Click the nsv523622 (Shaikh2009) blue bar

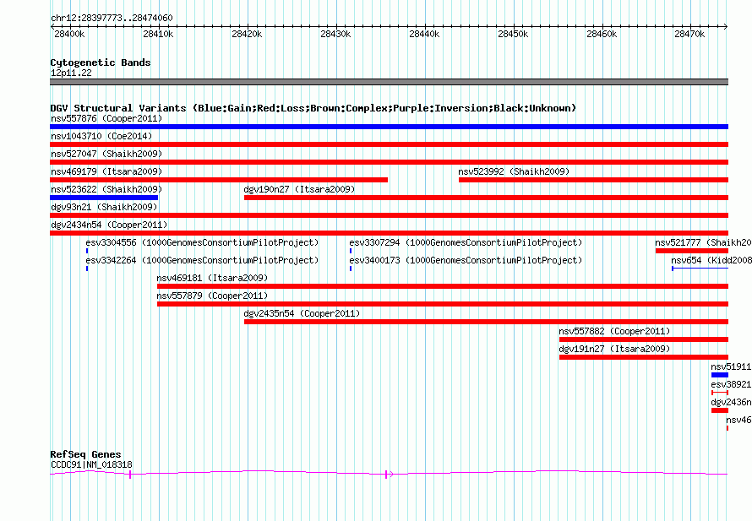(104, 198)
